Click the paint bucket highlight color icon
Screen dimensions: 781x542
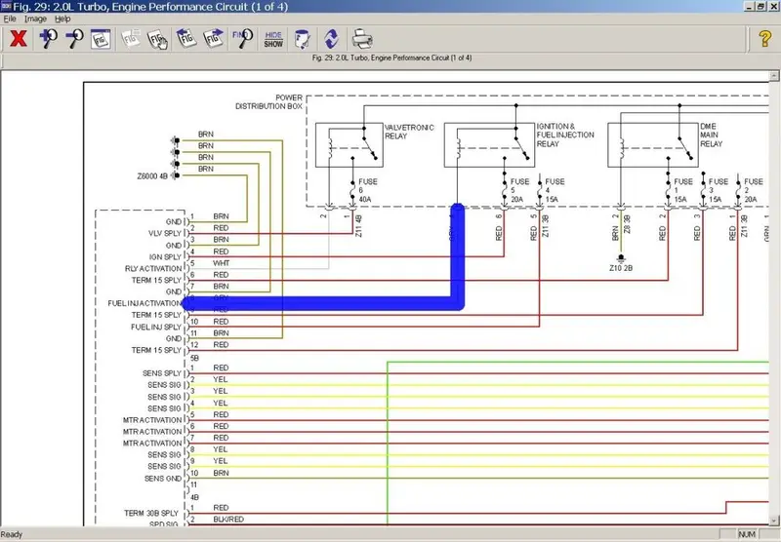(x=302, y=39)
